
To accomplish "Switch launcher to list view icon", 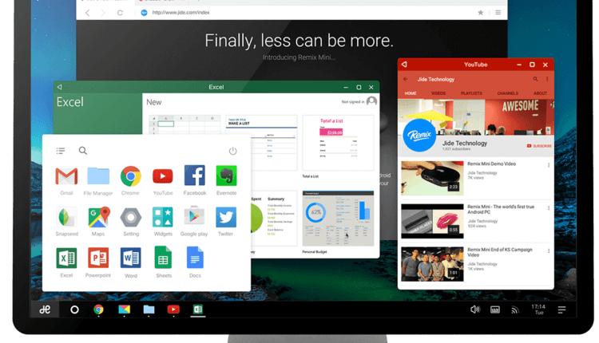I will [61, 151].
